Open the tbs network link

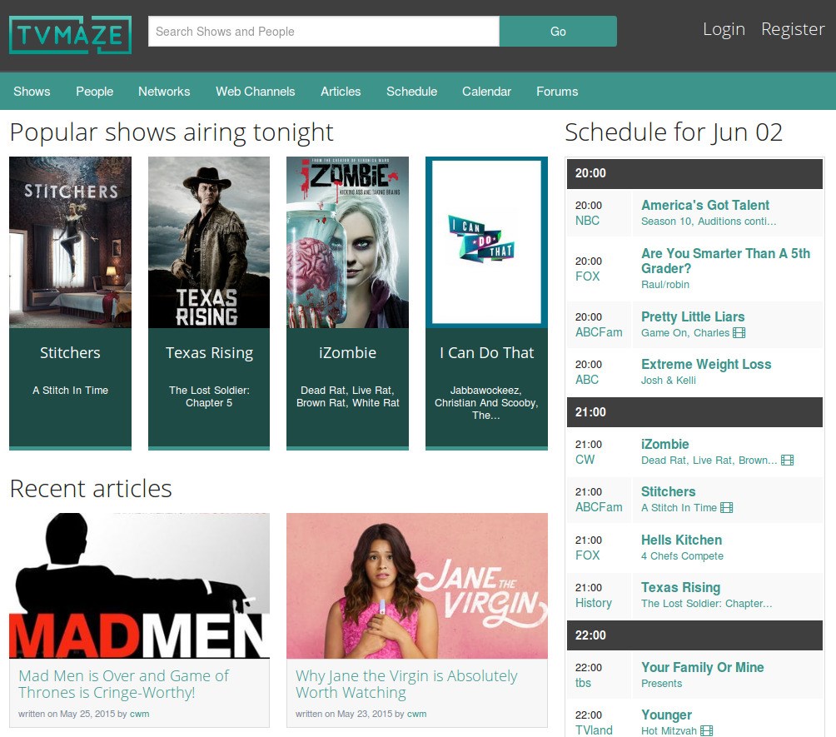point(583,683)
